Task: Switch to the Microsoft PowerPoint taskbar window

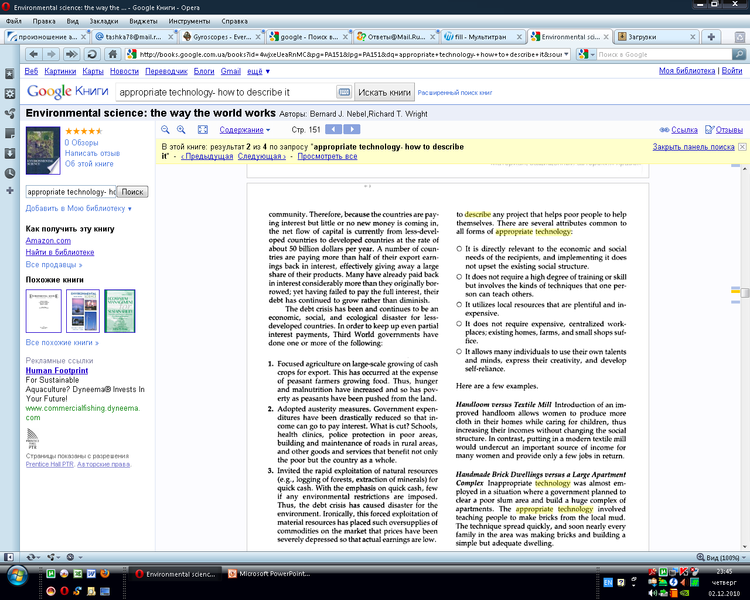Action: (x=270, y=574)
